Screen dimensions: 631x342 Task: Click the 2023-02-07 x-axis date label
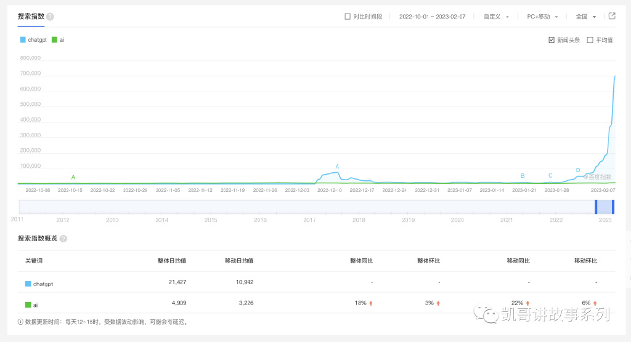point(603,190)
